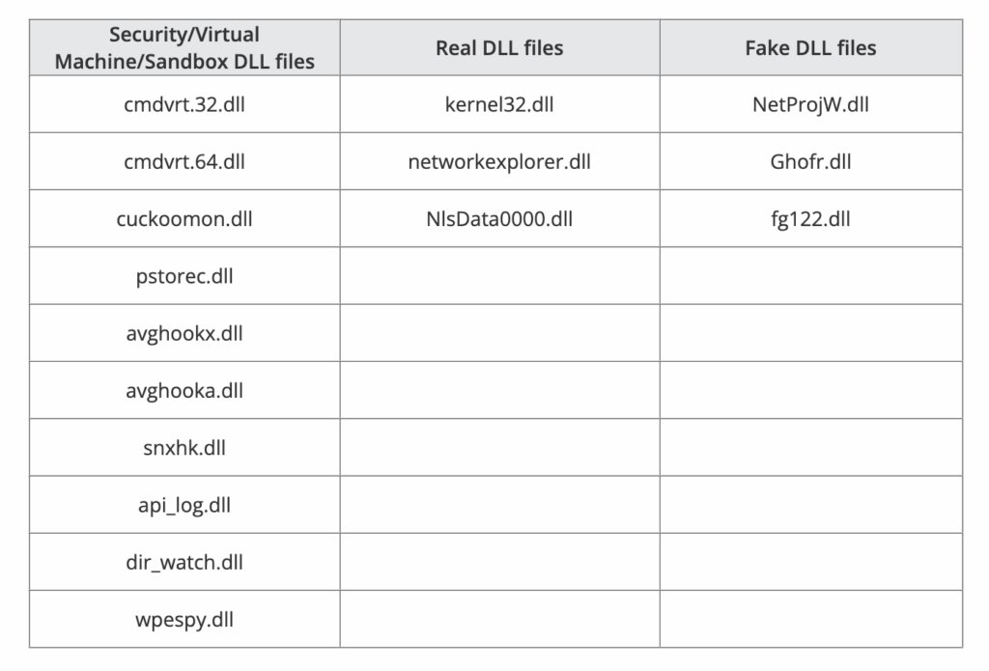This screenshot has width=989, height=671.
Task: Select the NetProjW.dll cell
Action: (810, 104)
